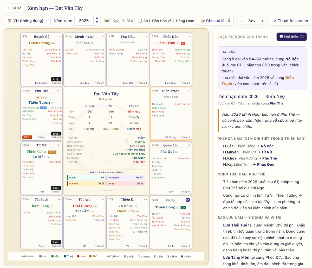Click the Phu Thê palace title
This screenshot has height=268, width=312.
42,91
